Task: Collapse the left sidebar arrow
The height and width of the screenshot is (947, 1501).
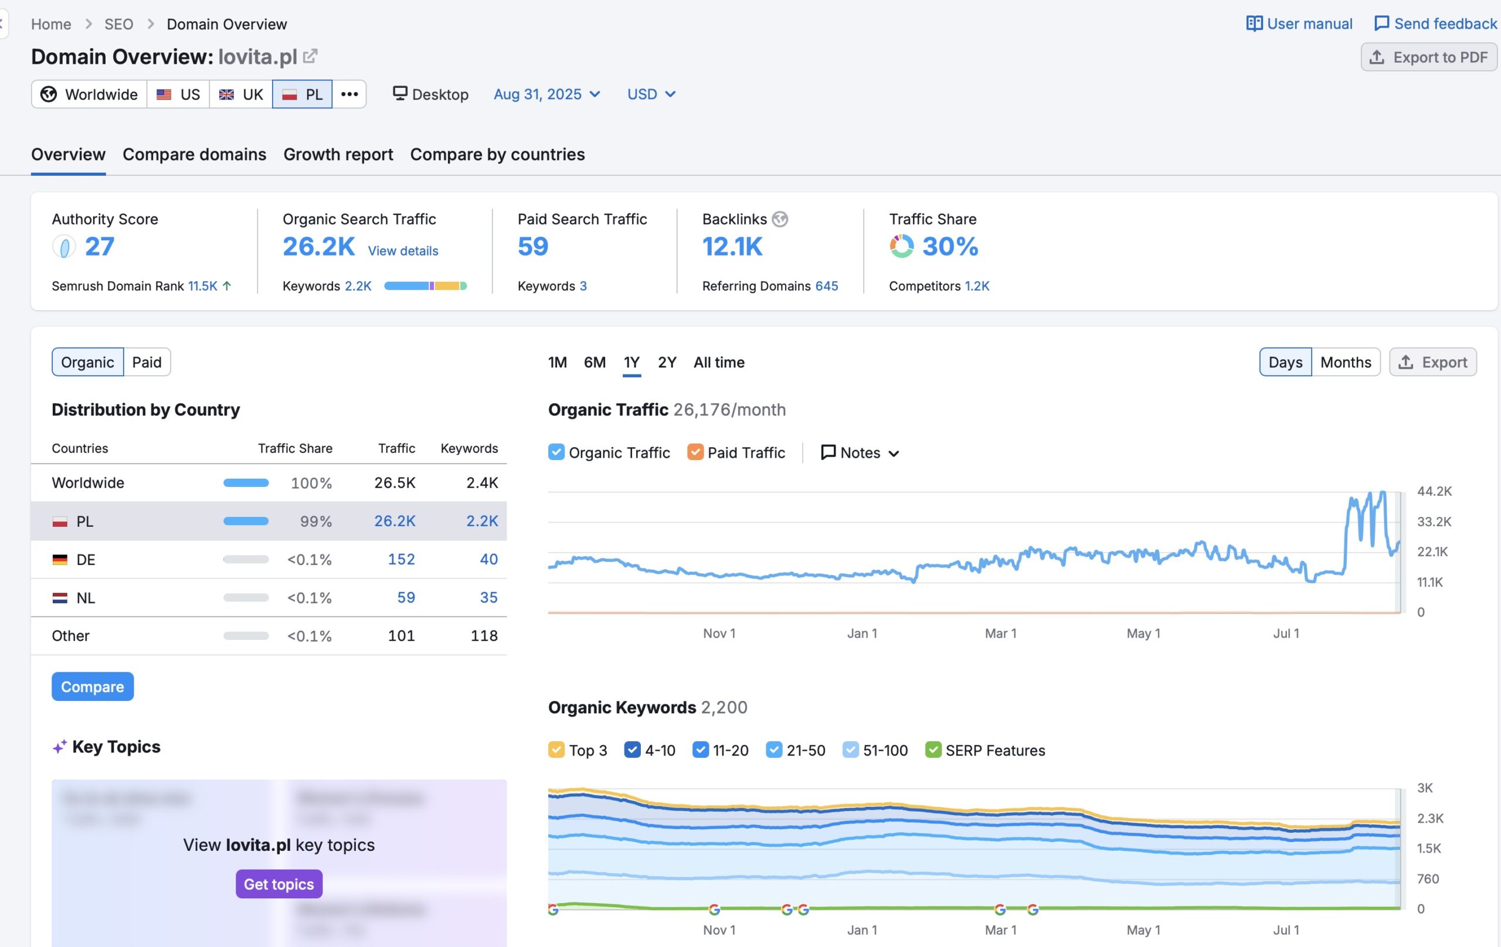Action: coord(2,23)
